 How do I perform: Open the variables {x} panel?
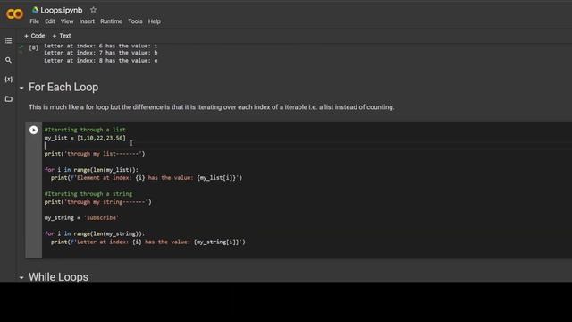(x=8, y=80)
